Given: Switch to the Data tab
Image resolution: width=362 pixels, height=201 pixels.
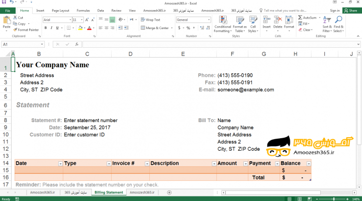Looking at the screenshot, I should (x=101, y=11).
